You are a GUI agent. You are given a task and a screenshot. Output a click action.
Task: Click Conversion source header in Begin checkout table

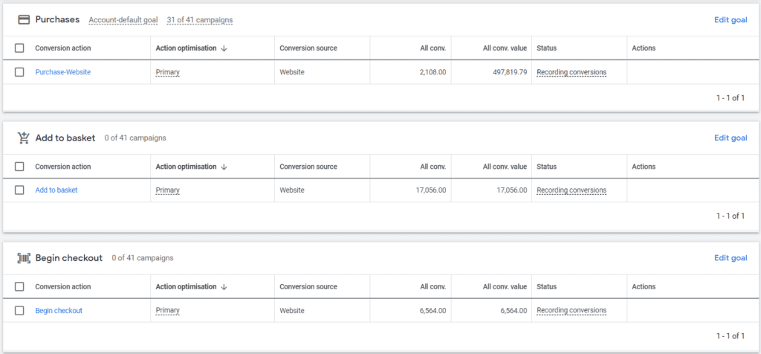[x=308, y=286]
